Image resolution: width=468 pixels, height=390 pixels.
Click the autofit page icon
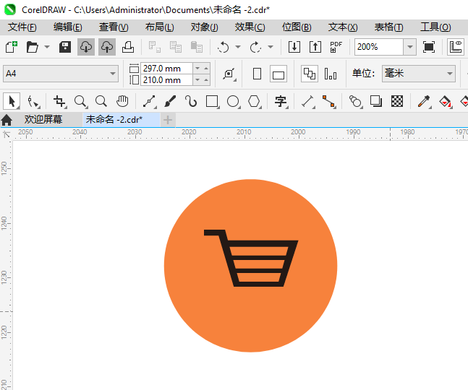point(229,74)
